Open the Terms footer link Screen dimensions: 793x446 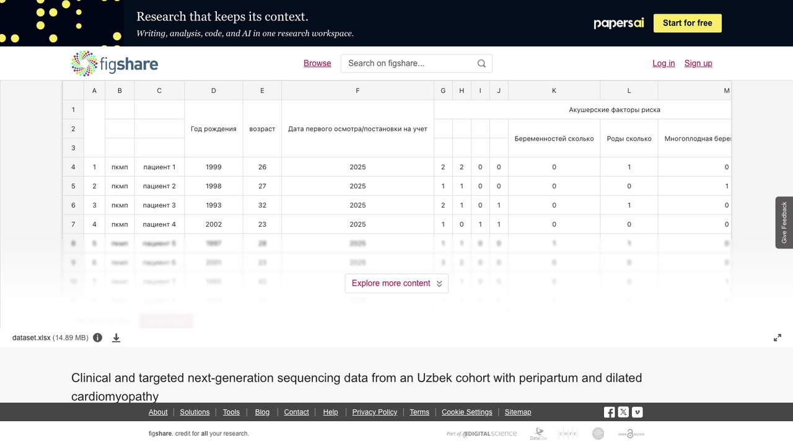coord(419,412)
